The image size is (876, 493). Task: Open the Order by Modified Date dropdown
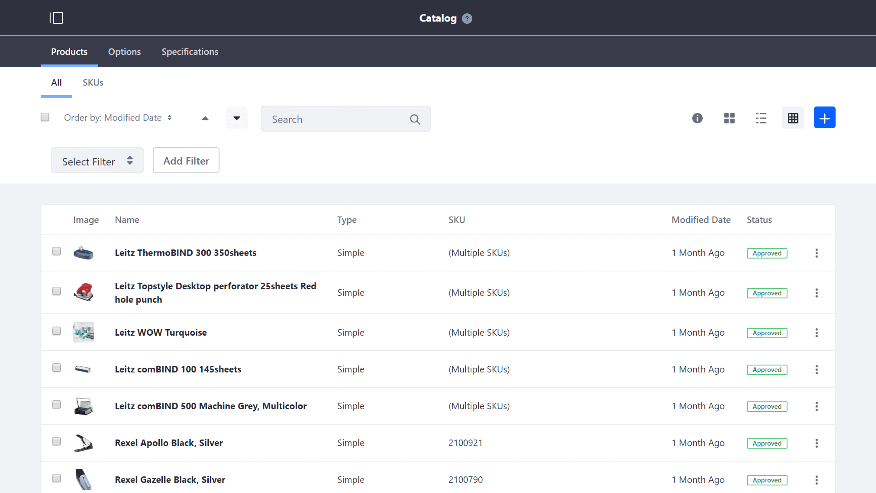118,118
